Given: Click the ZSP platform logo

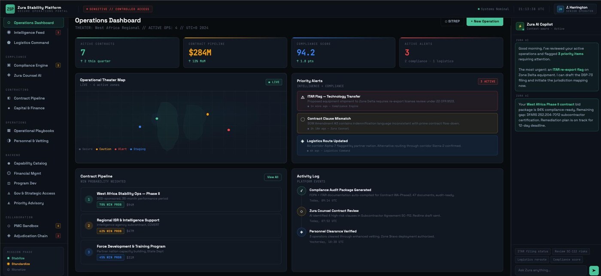Looking at the screenshot, I should pyautogui.click(x=10, y=9).
